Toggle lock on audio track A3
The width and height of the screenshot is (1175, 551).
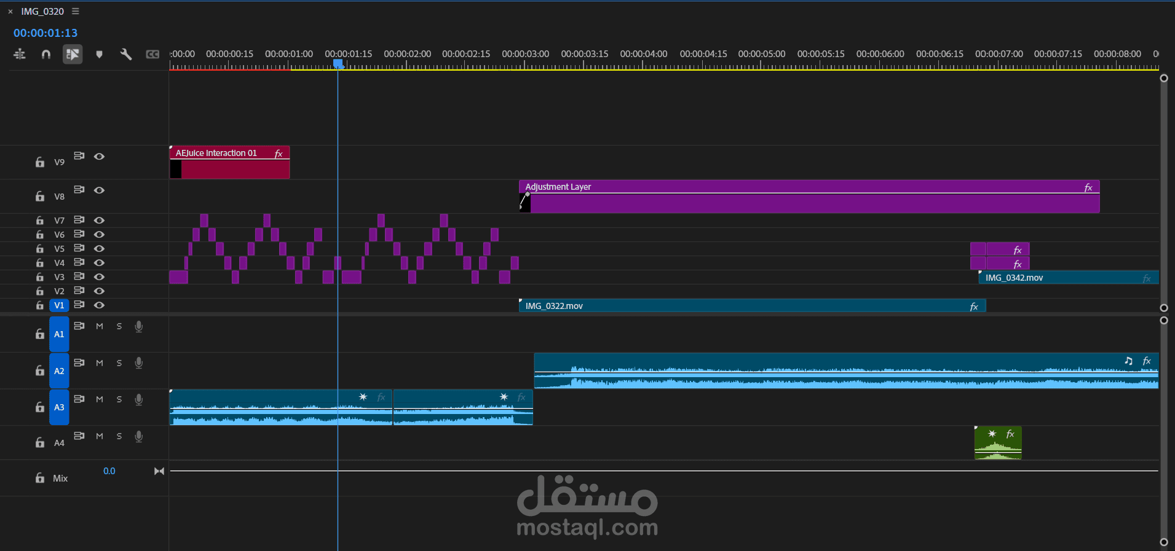coord(40,407)
